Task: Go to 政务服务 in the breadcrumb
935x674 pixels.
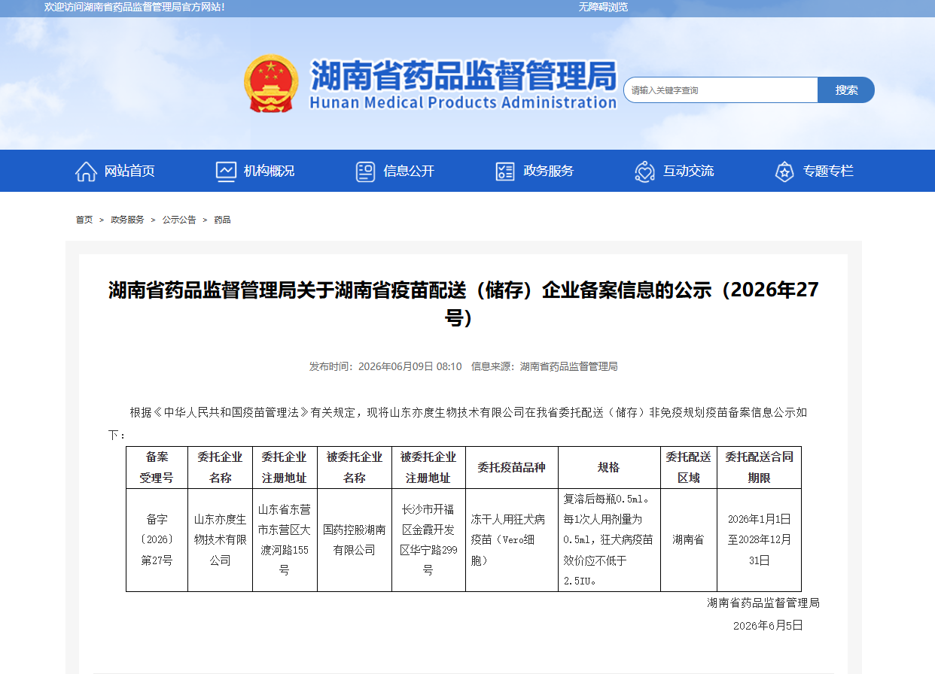Action: pos(127,220)
